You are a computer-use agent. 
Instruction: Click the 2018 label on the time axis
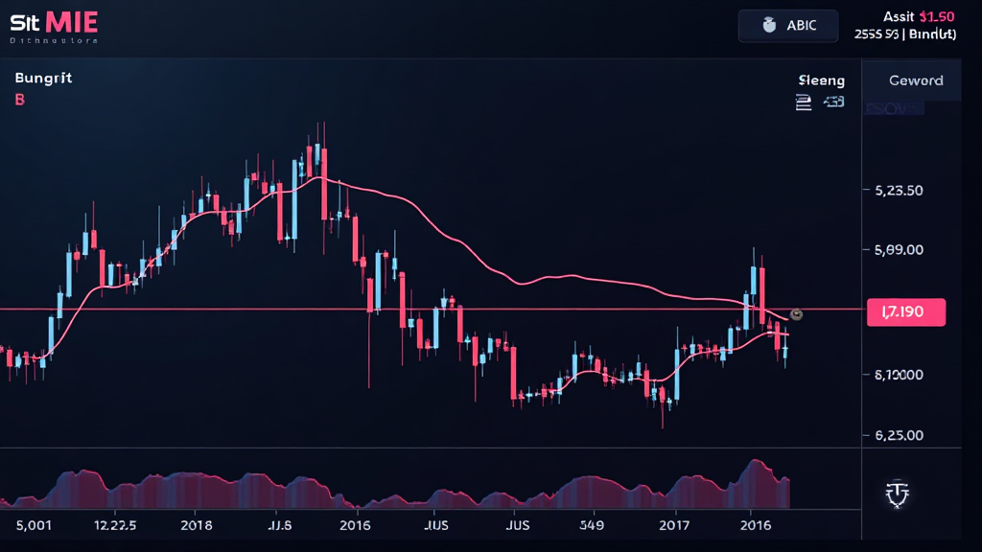point(196,525)
